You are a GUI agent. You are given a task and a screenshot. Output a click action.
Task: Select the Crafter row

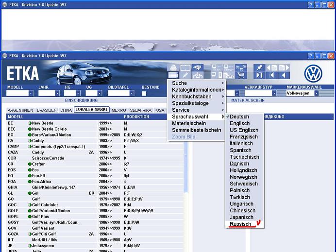95,164
